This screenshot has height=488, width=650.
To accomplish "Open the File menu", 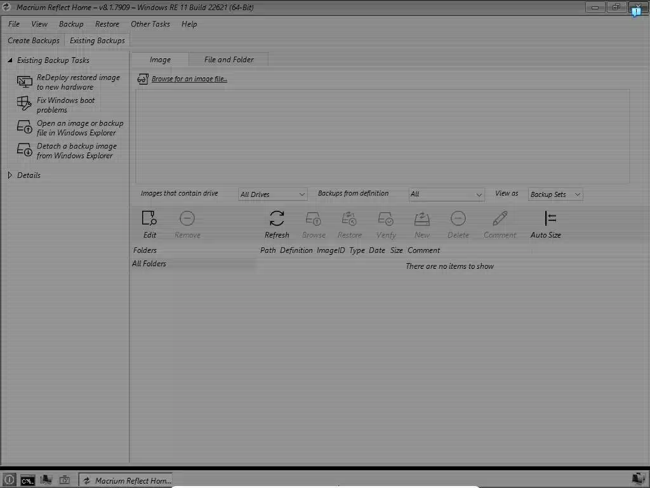I will pos(14,24).
